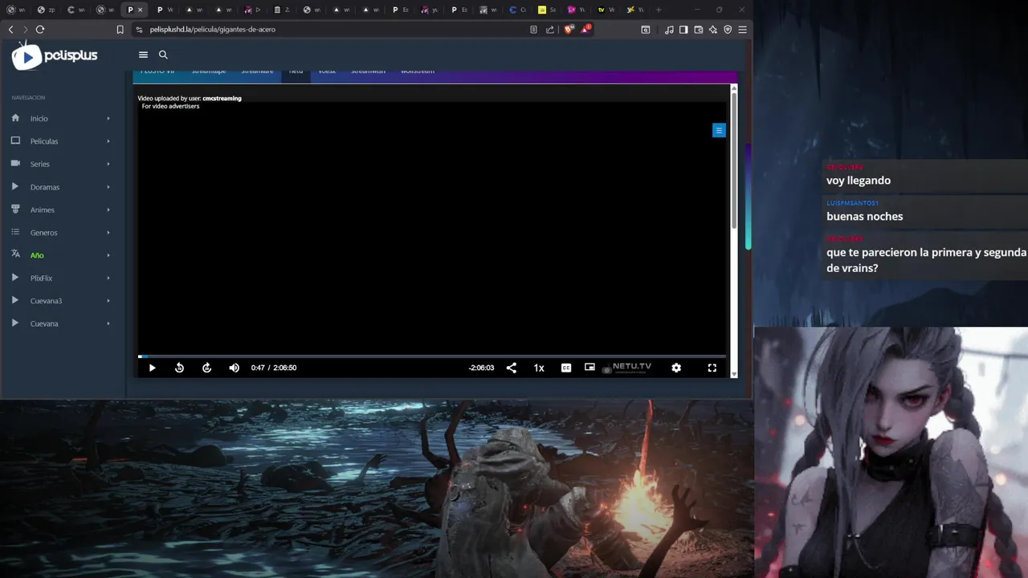Image resolution: width=1028 pixels, height=578 pixels.
Task: Open Generos in the sidebar
Action: click(x=44, y=233)
